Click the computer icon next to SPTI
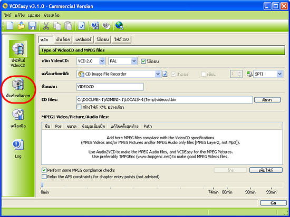290x217 pixels. pos(249,74)
